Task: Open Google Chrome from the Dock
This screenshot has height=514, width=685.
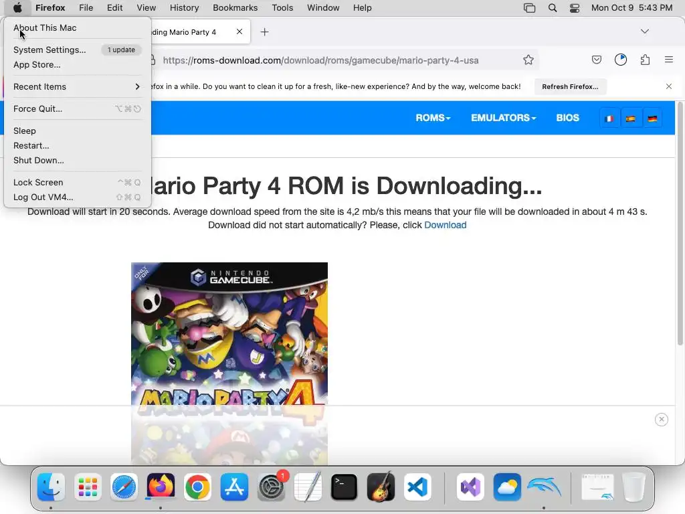Action: click(197, 487)
